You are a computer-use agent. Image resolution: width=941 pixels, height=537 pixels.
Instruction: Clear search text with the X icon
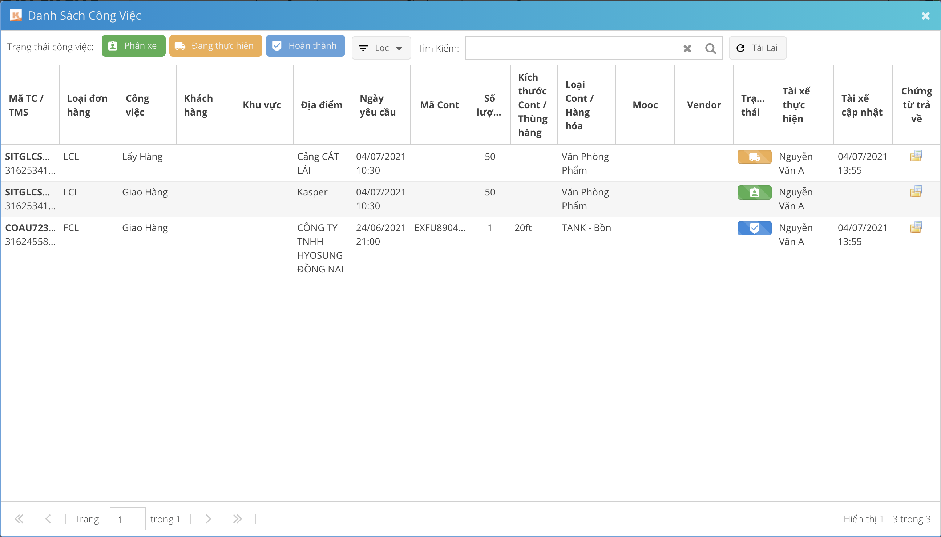[x=687, y=48]
